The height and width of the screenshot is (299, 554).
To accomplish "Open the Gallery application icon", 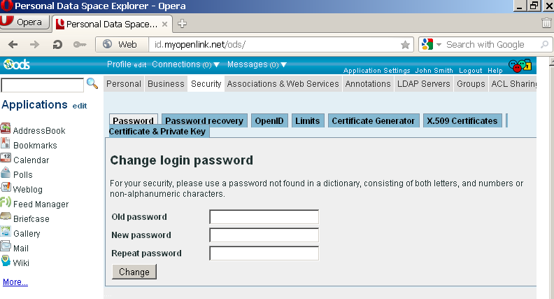I will [x=6, y=232].
